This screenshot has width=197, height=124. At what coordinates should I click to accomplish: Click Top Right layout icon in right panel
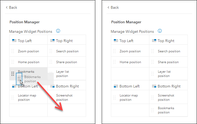pos(154,41)
